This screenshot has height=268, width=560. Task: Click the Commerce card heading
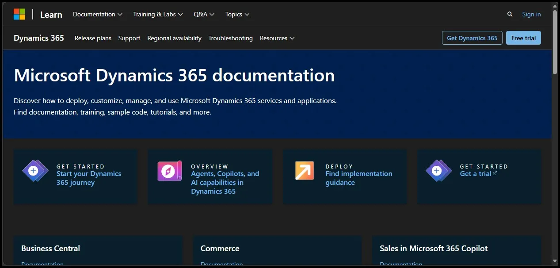point(220,249)
